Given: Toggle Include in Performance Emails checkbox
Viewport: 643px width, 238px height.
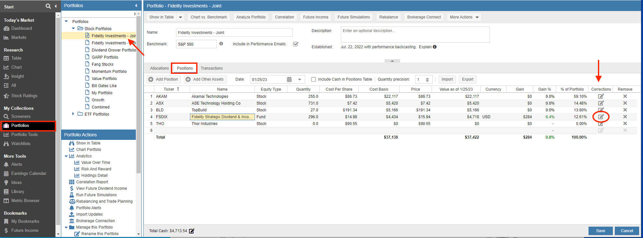Looking at the screenshot, I should click(295, 44).
